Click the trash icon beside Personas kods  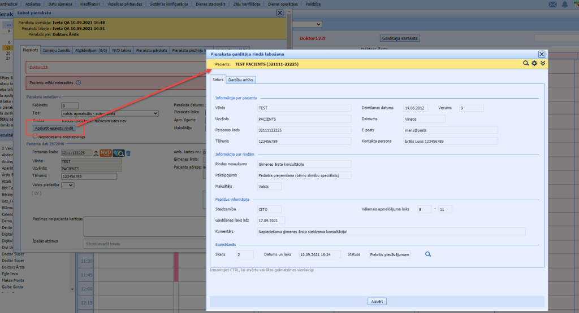click(128, 153)
